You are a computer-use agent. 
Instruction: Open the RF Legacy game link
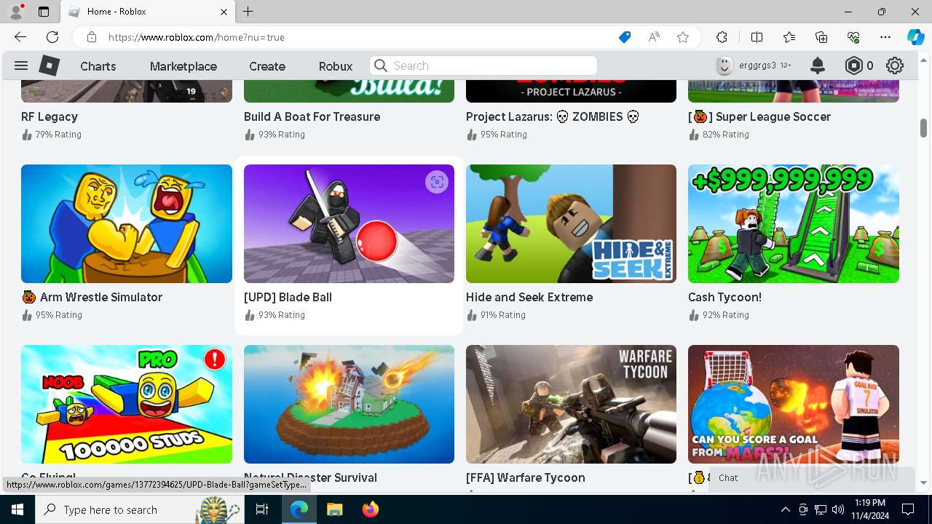pos(50,116)
